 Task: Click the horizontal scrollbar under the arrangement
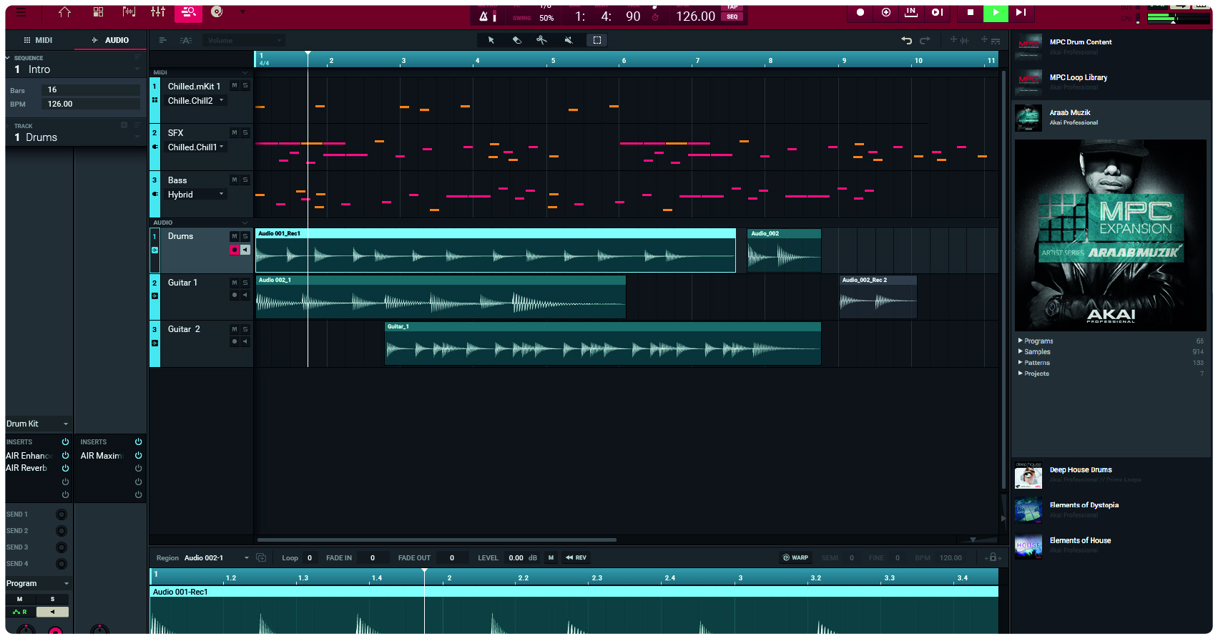436,540
